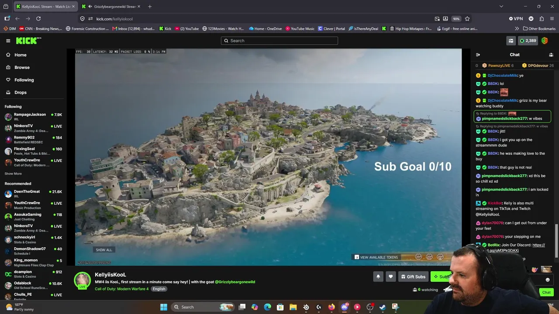Open the Hip Hop Mixtapes bookmark
559x314 pixels.
410,29
